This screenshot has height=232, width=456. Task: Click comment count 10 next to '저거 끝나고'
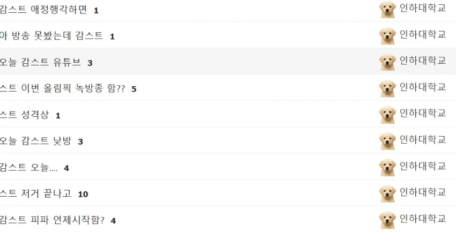(83, 194)
